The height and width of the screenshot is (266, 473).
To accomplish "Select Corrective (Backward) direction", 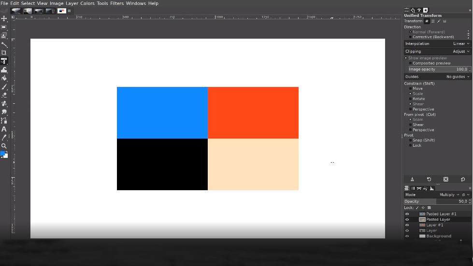I will [431, 37].
